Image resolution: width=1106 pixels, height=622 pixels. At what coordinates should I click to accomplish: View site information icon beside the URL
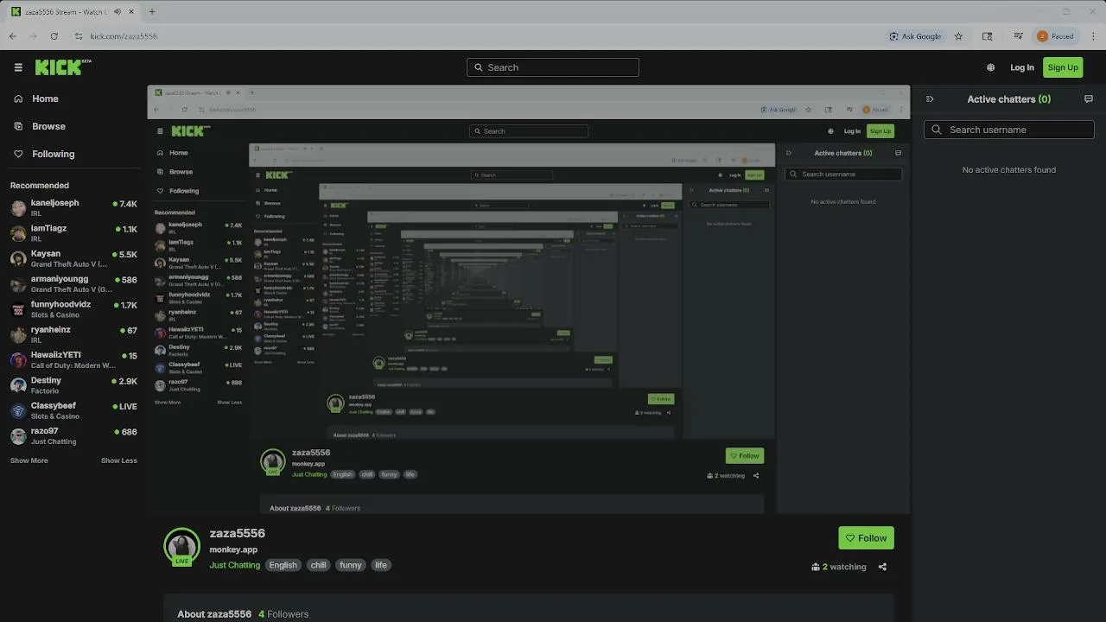(x=78, y=36)
